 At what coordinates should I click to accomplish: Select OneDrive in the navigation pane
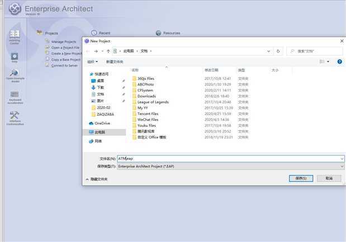pyautogui.click(x=102, y=124)
